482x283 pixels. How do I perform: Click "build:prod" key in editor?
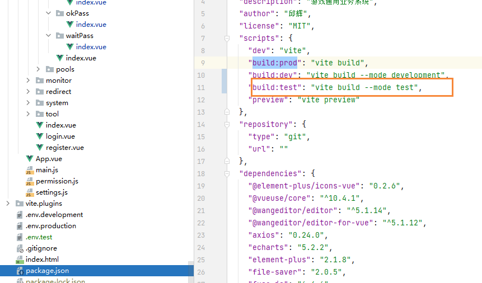(x=275, y=63)
